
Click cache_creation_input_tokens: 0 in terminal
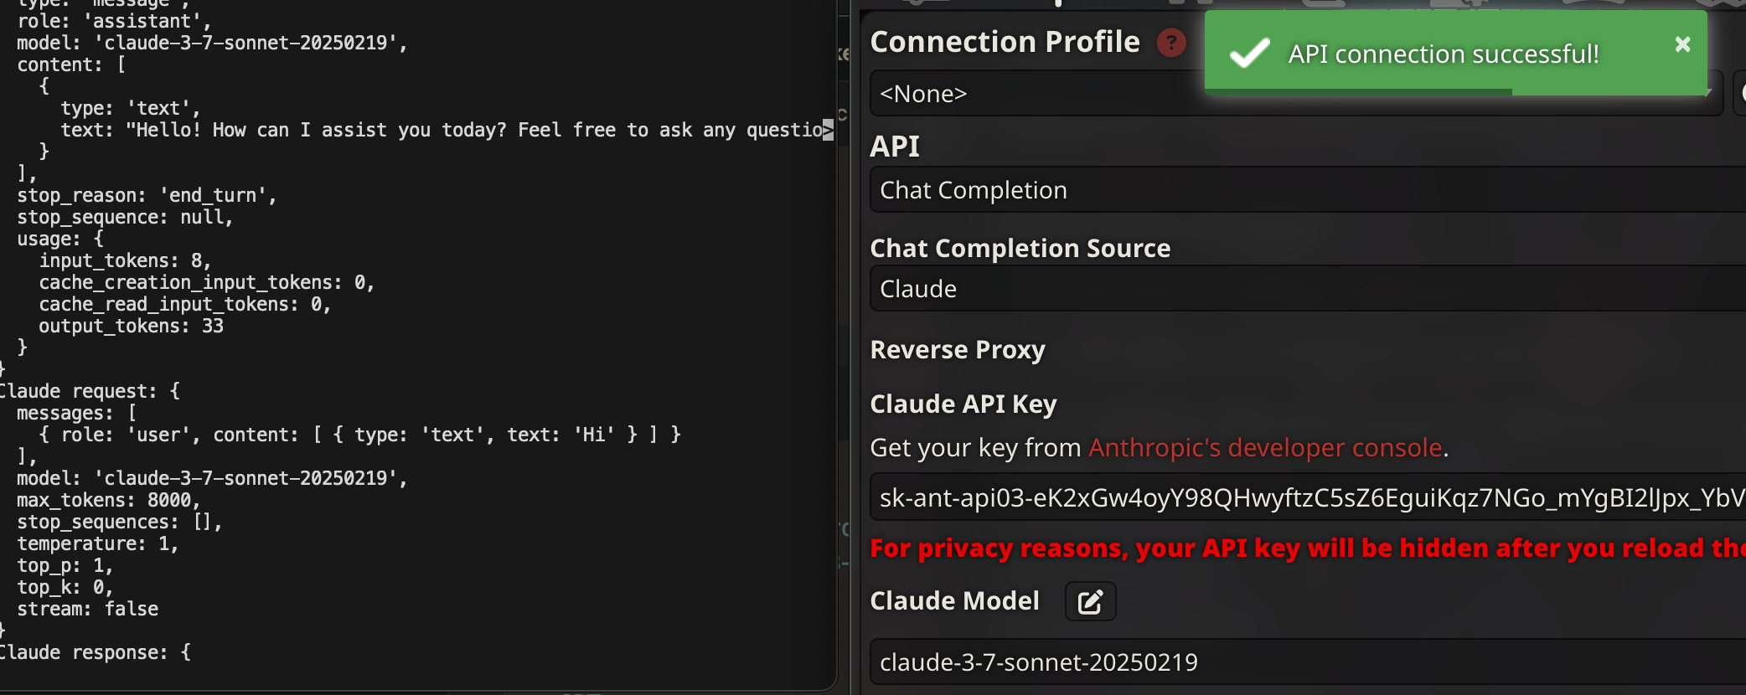206,282
